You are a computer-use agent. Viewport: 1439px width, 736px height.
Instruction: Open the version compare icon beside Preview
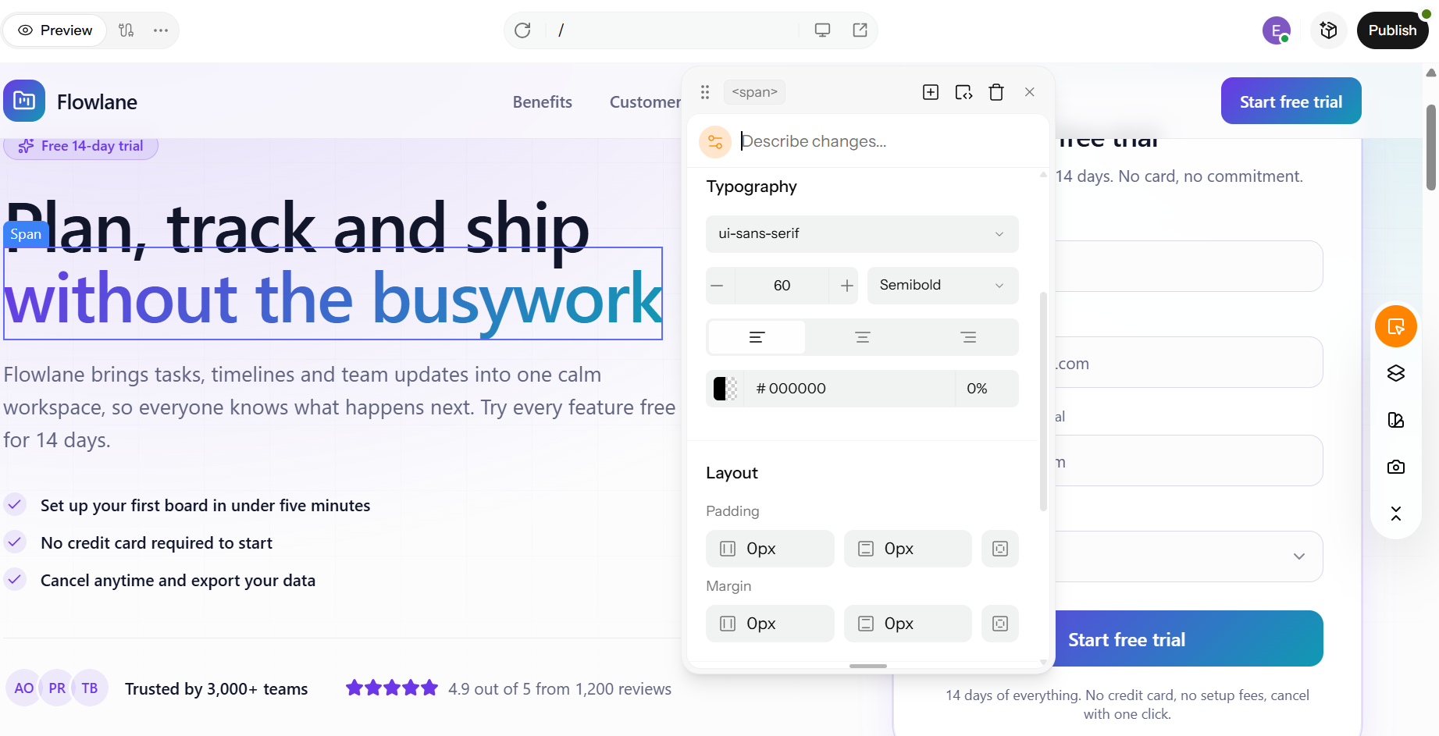(126, 30)
